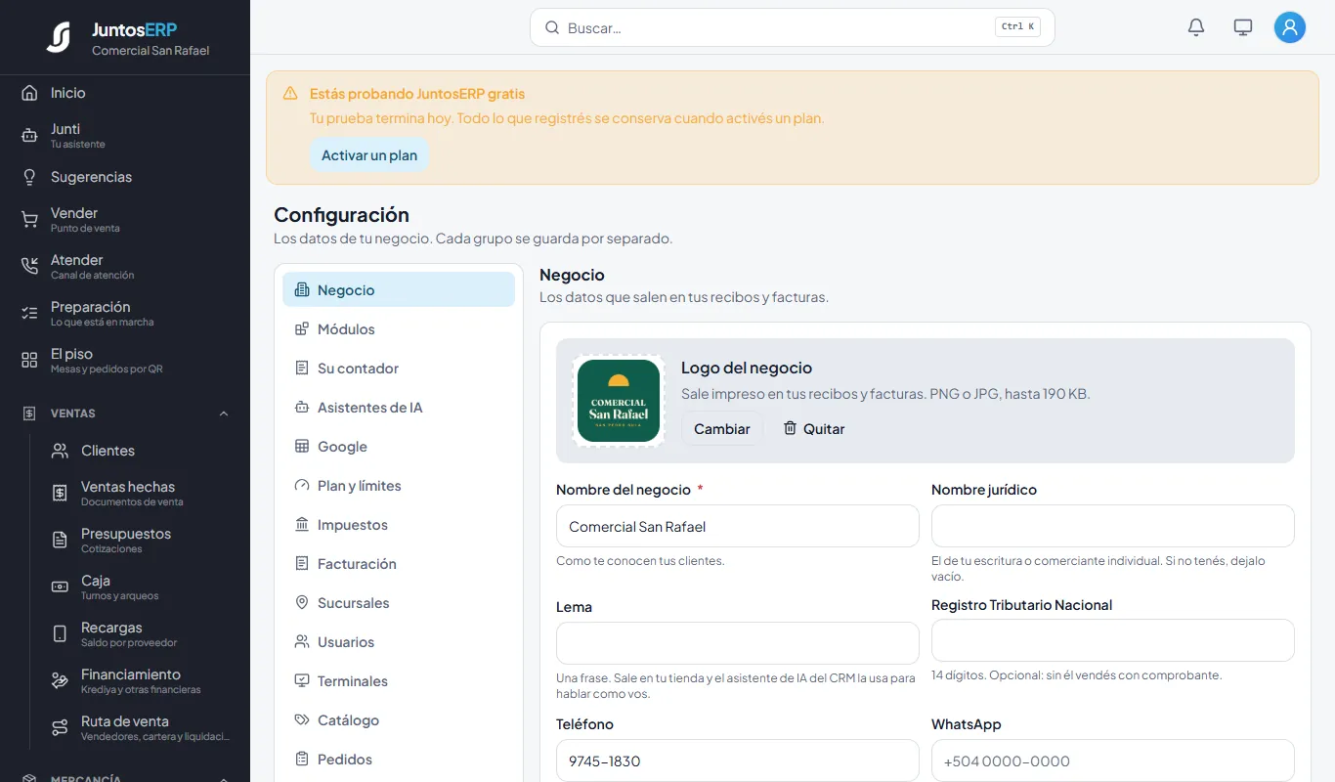This screenshot has height=782, width=1335.
Task: Open the Terminales settings tab
Action: pos(399,681)
